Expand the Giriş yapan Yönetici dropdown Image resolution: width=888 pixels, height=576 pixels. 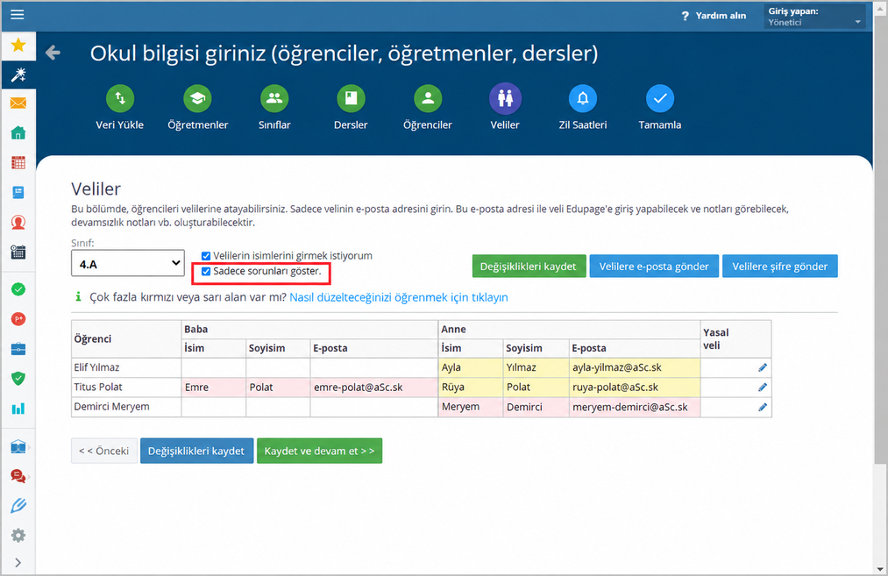click(813, 17)
